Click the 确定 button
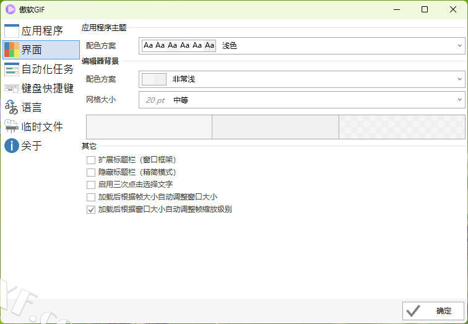468x324 pixels. [x=433, y=311]
